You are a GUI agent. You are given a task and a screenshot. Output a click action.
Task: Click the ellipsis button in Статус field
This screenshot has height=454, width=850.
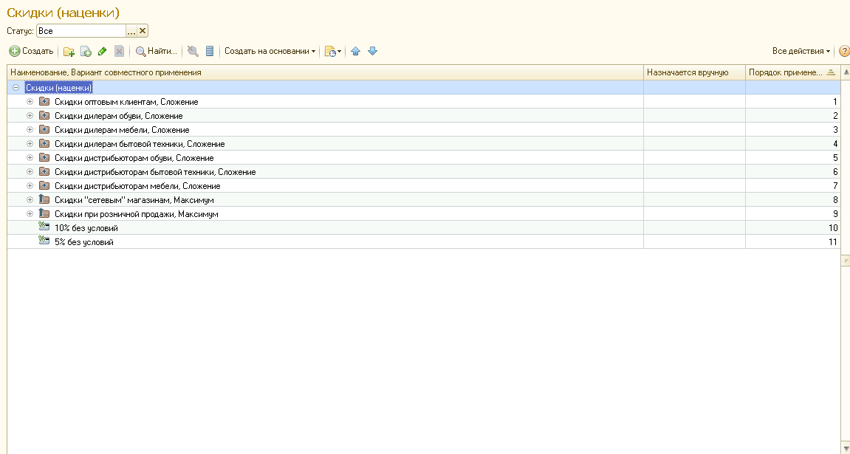(x=131, y=31)
